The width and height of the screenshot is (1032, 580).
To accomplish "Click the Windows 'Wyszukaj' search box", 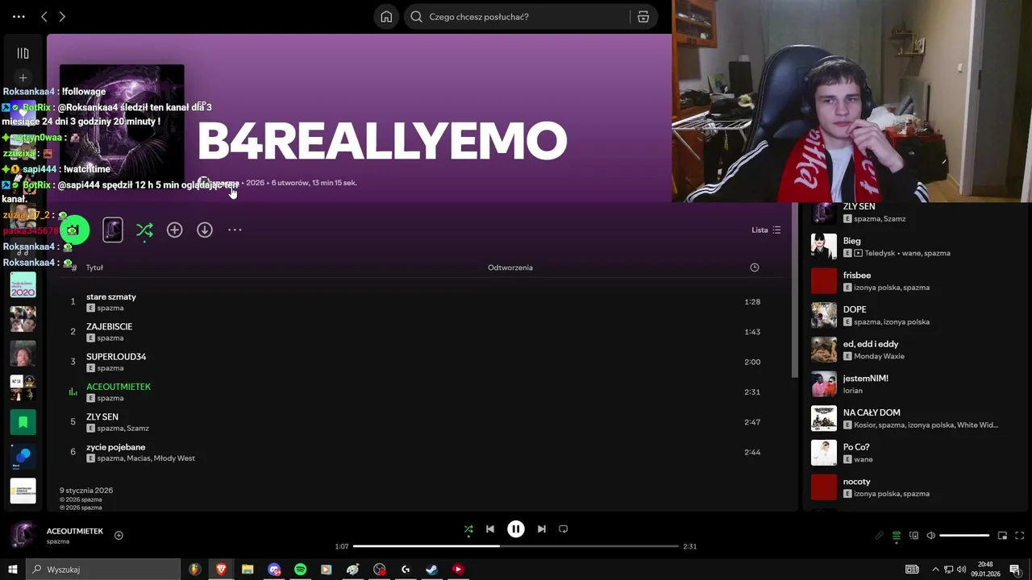I will click(103, 570).
